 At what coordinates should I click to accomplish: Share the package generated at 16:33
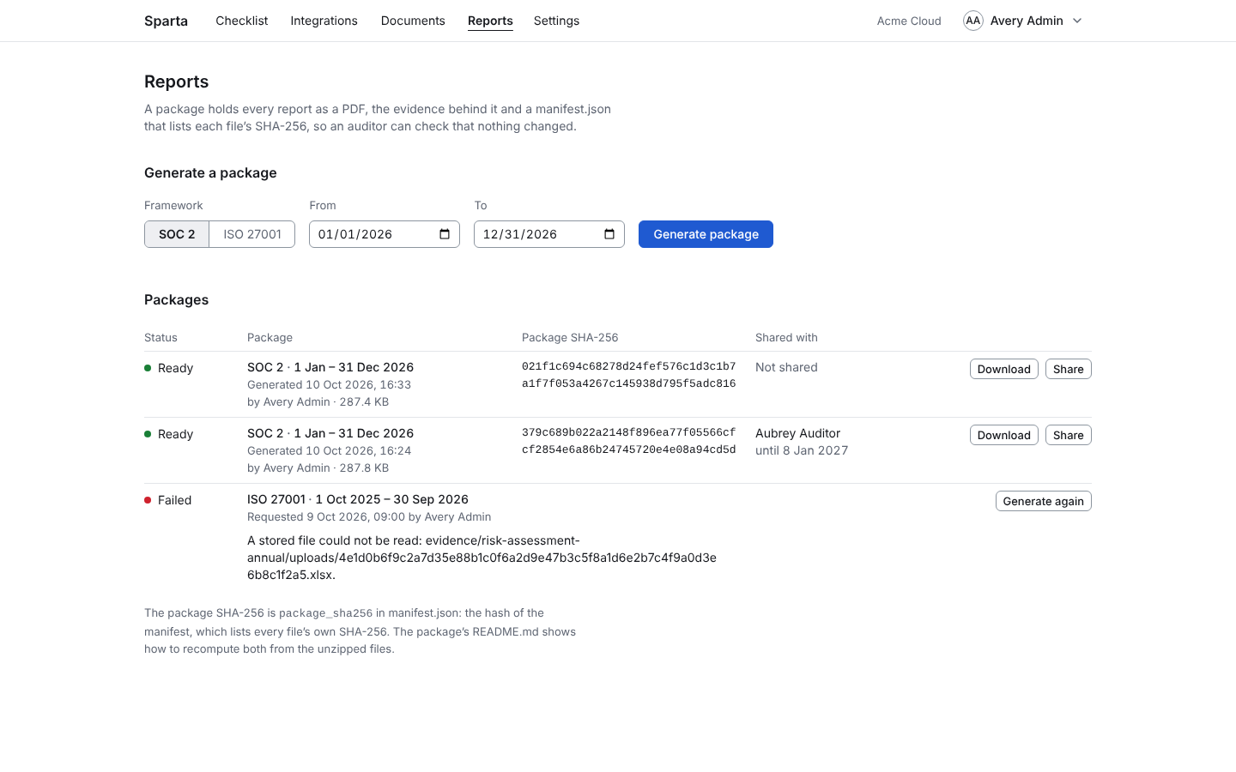pos(1068,369)
